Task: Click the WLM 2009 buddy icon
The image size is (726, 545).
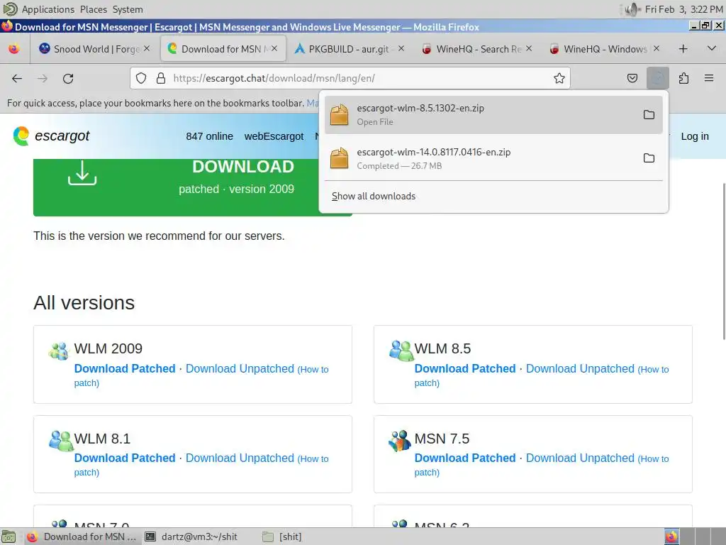Action: tap(59, 351)
